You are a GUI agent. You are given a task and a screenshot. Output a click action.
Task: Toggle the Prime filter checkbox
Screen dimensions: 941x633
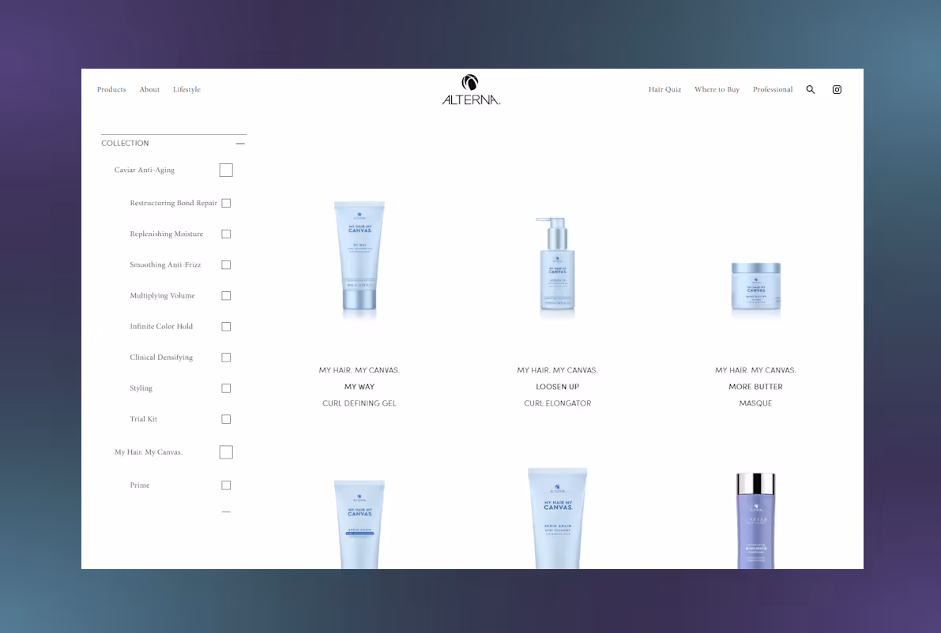click(226, 485)
